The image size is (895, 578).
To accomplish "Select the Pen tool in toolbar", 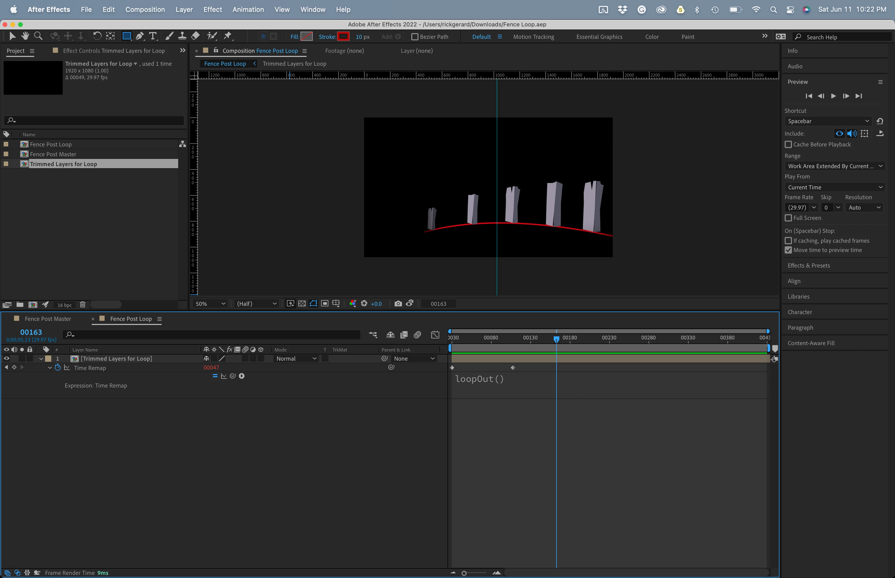I will point(140,36).
